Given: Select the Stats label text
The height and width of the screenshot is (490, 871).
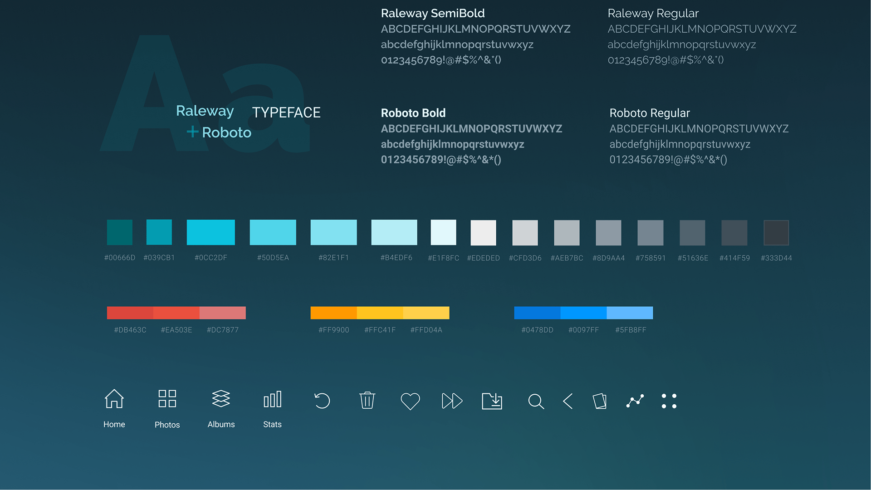Looking at the screenshot, I should (x=272, y=424).
